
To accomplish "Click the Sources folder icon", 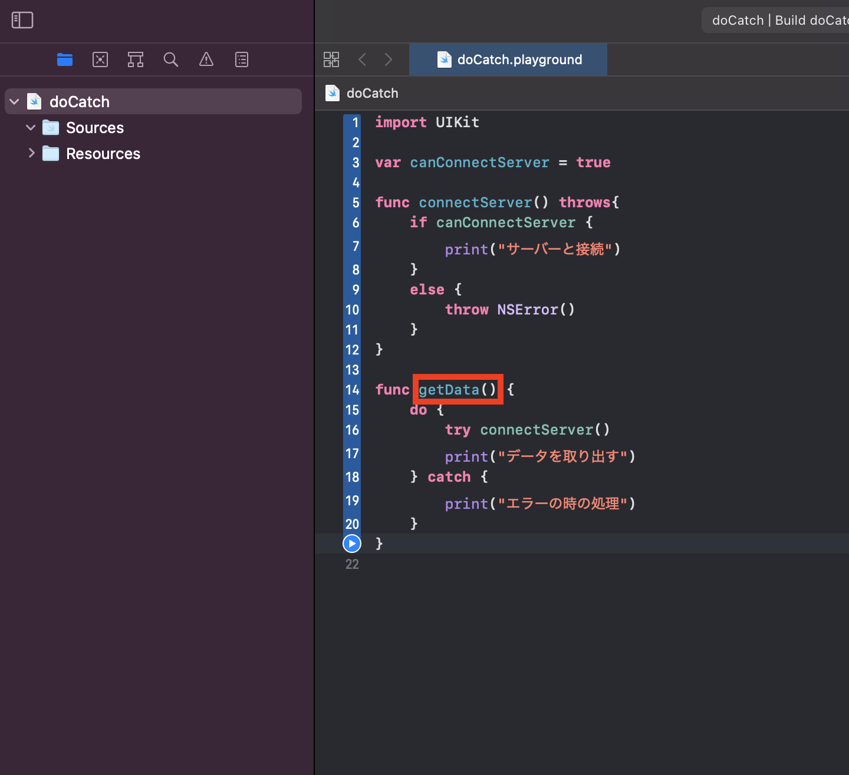I will (x=51, y=128).
